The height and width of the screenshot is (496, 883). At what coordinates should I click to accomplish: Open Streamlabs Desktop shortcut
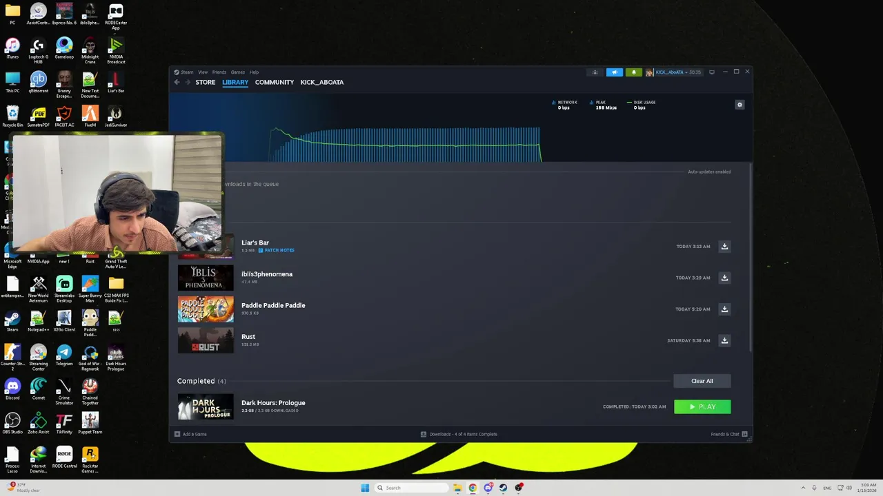point(64,289)
